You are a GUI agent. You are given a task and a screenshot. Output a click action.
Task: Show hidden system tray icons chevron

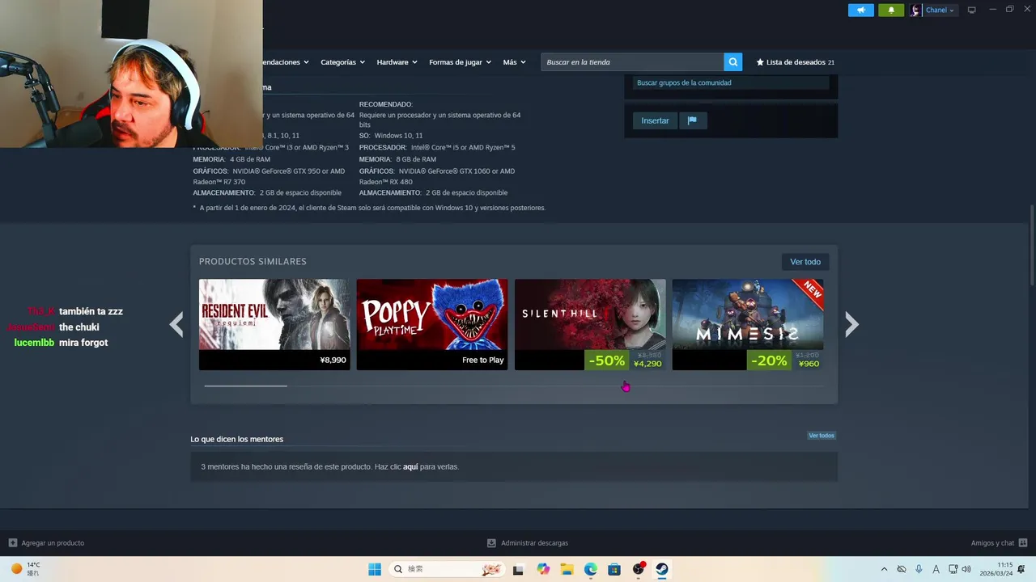884,569
